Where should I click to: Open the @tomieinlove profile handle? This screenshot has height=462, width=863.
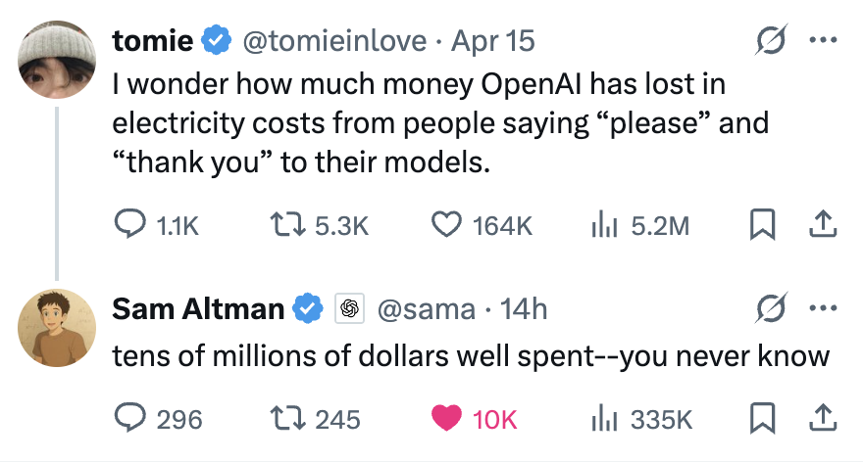tap(333, 41)
